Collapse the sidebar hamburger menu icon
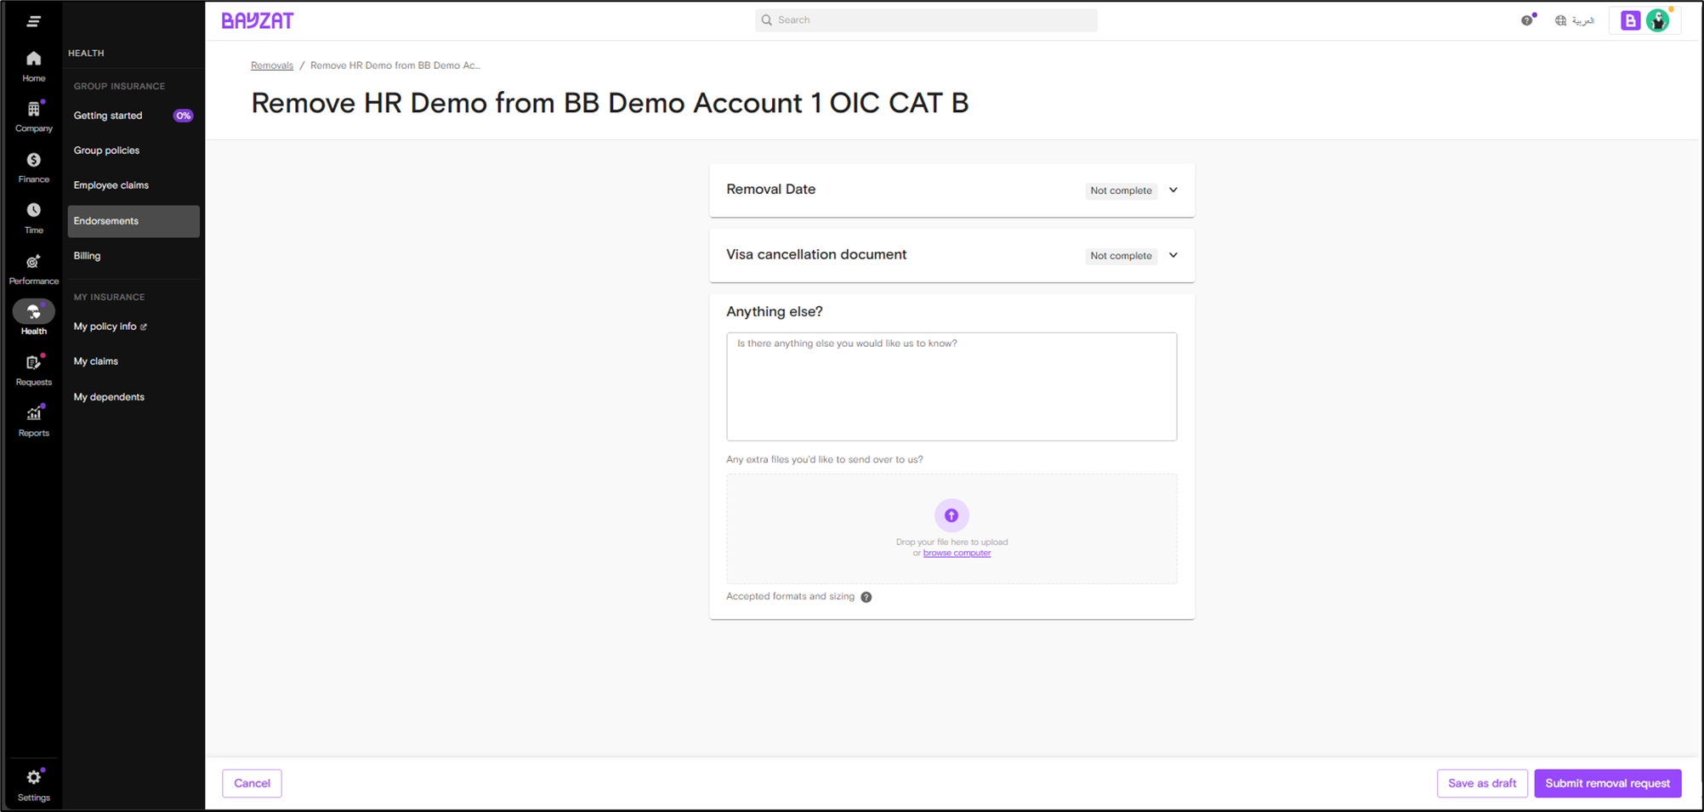Viewport: 1704px width, 812px height. 33,21
